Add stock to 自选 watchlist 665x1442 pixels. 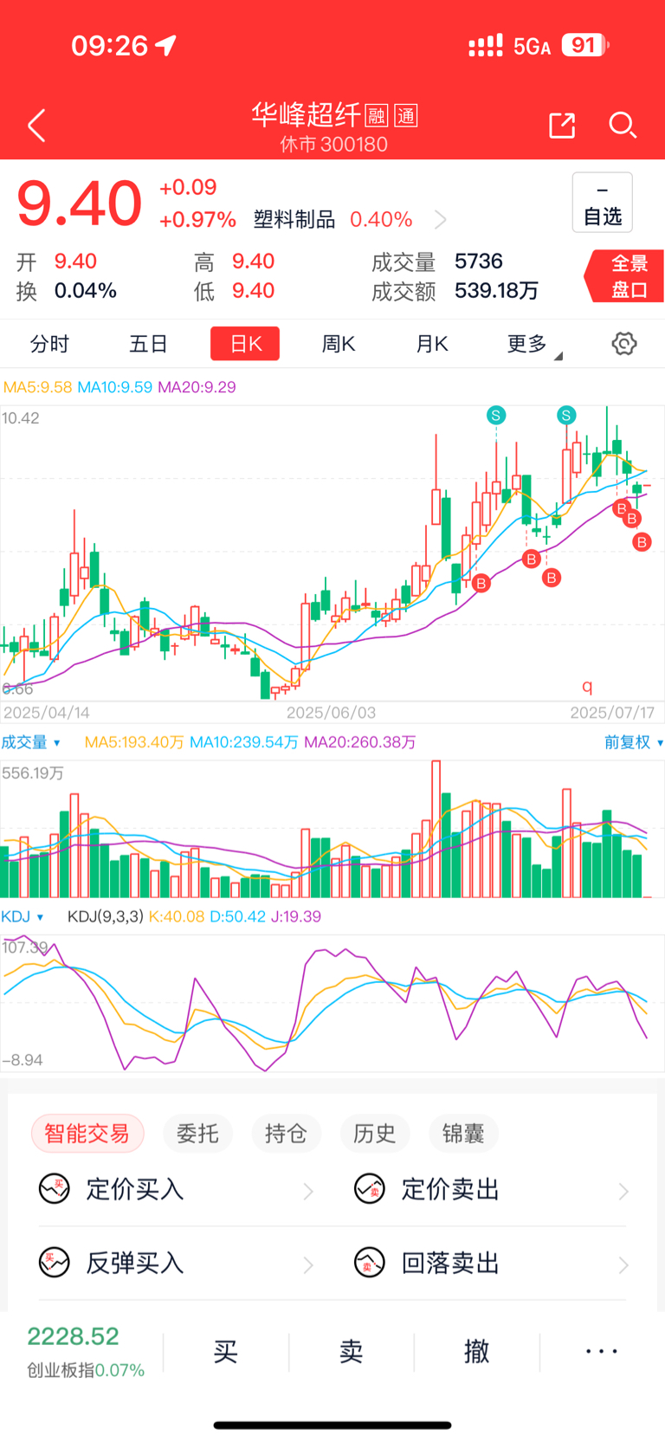603,203
